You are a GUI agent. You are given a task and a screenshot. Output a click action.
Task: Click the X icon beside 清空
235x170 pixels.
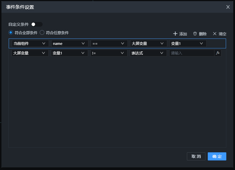tap(215, 34)
